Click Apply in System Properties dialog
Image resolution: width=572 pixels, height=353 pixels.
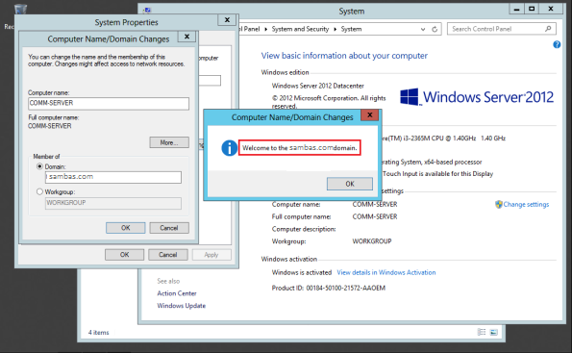coord(211,255)
